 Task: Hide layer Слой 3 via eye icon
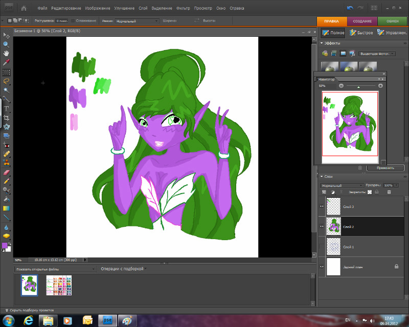322,206
